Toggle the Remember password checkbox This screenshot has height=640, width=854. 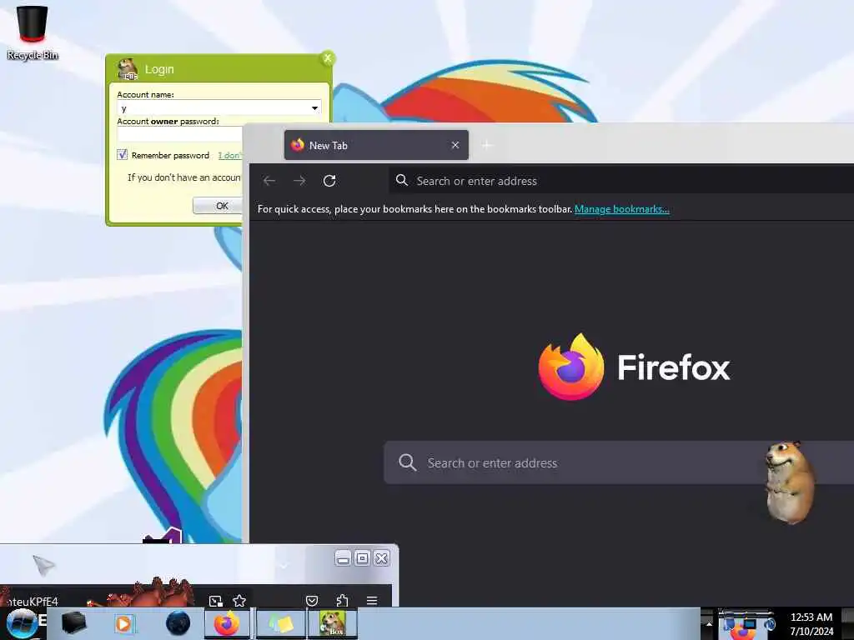[123, 155]
